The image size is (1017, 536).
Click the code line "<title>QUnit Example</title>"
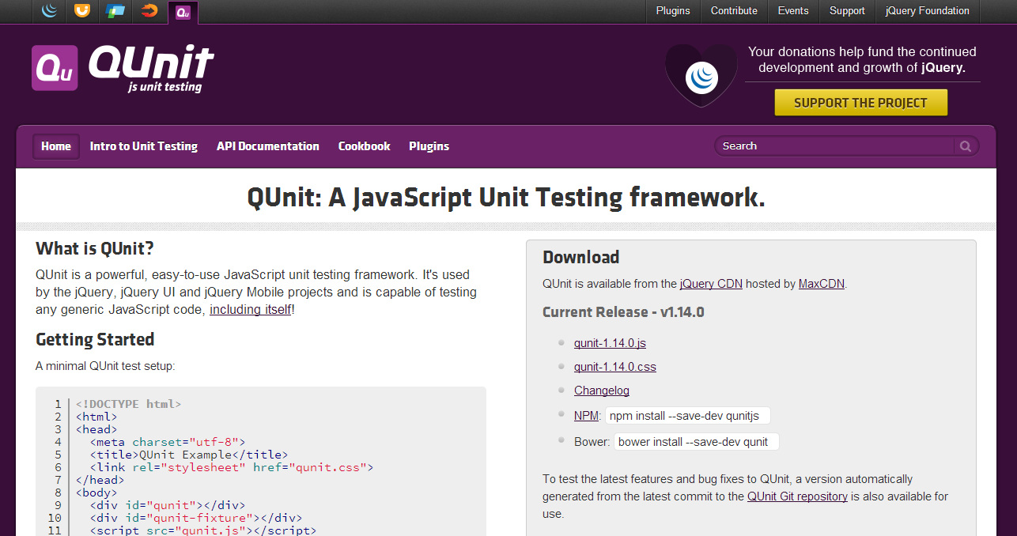point(188,455)
